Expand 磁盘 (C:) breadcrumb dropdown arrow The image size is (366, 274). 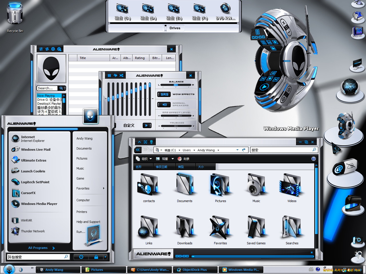pyautogui.click(x=180, y=150)
